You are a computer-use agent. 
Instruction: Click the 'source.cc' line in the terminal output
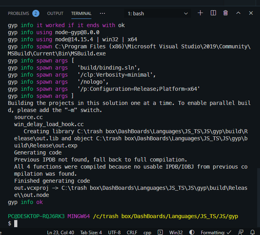tap(28, 117)
